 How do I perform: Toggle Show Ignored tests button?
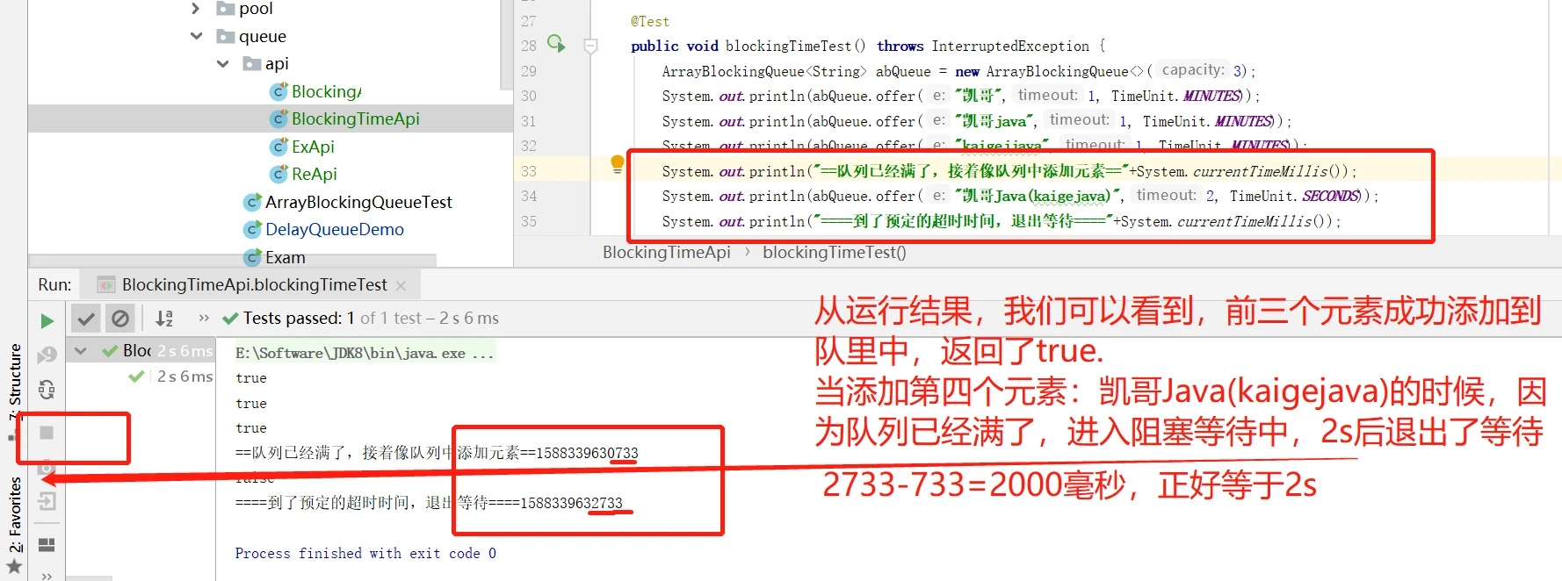[120, 319]
